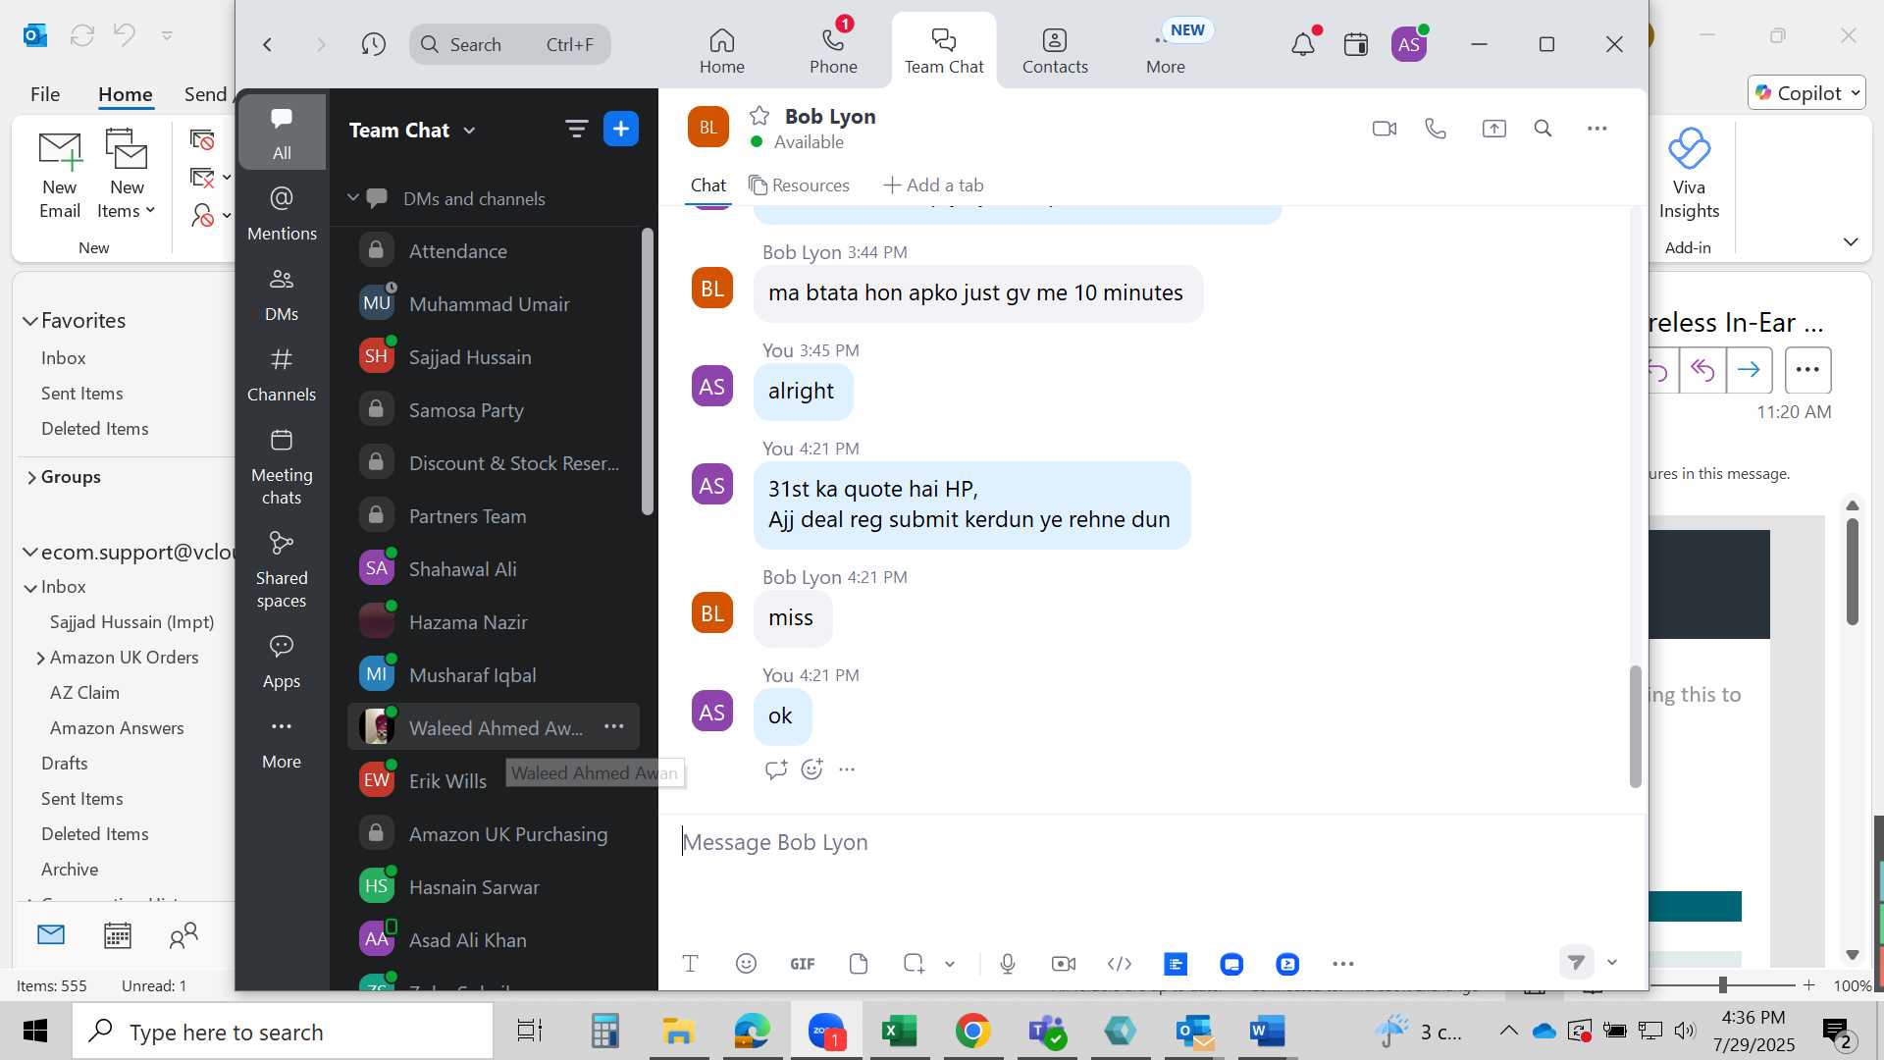Open the Samosa Party channel

[494, 410]
